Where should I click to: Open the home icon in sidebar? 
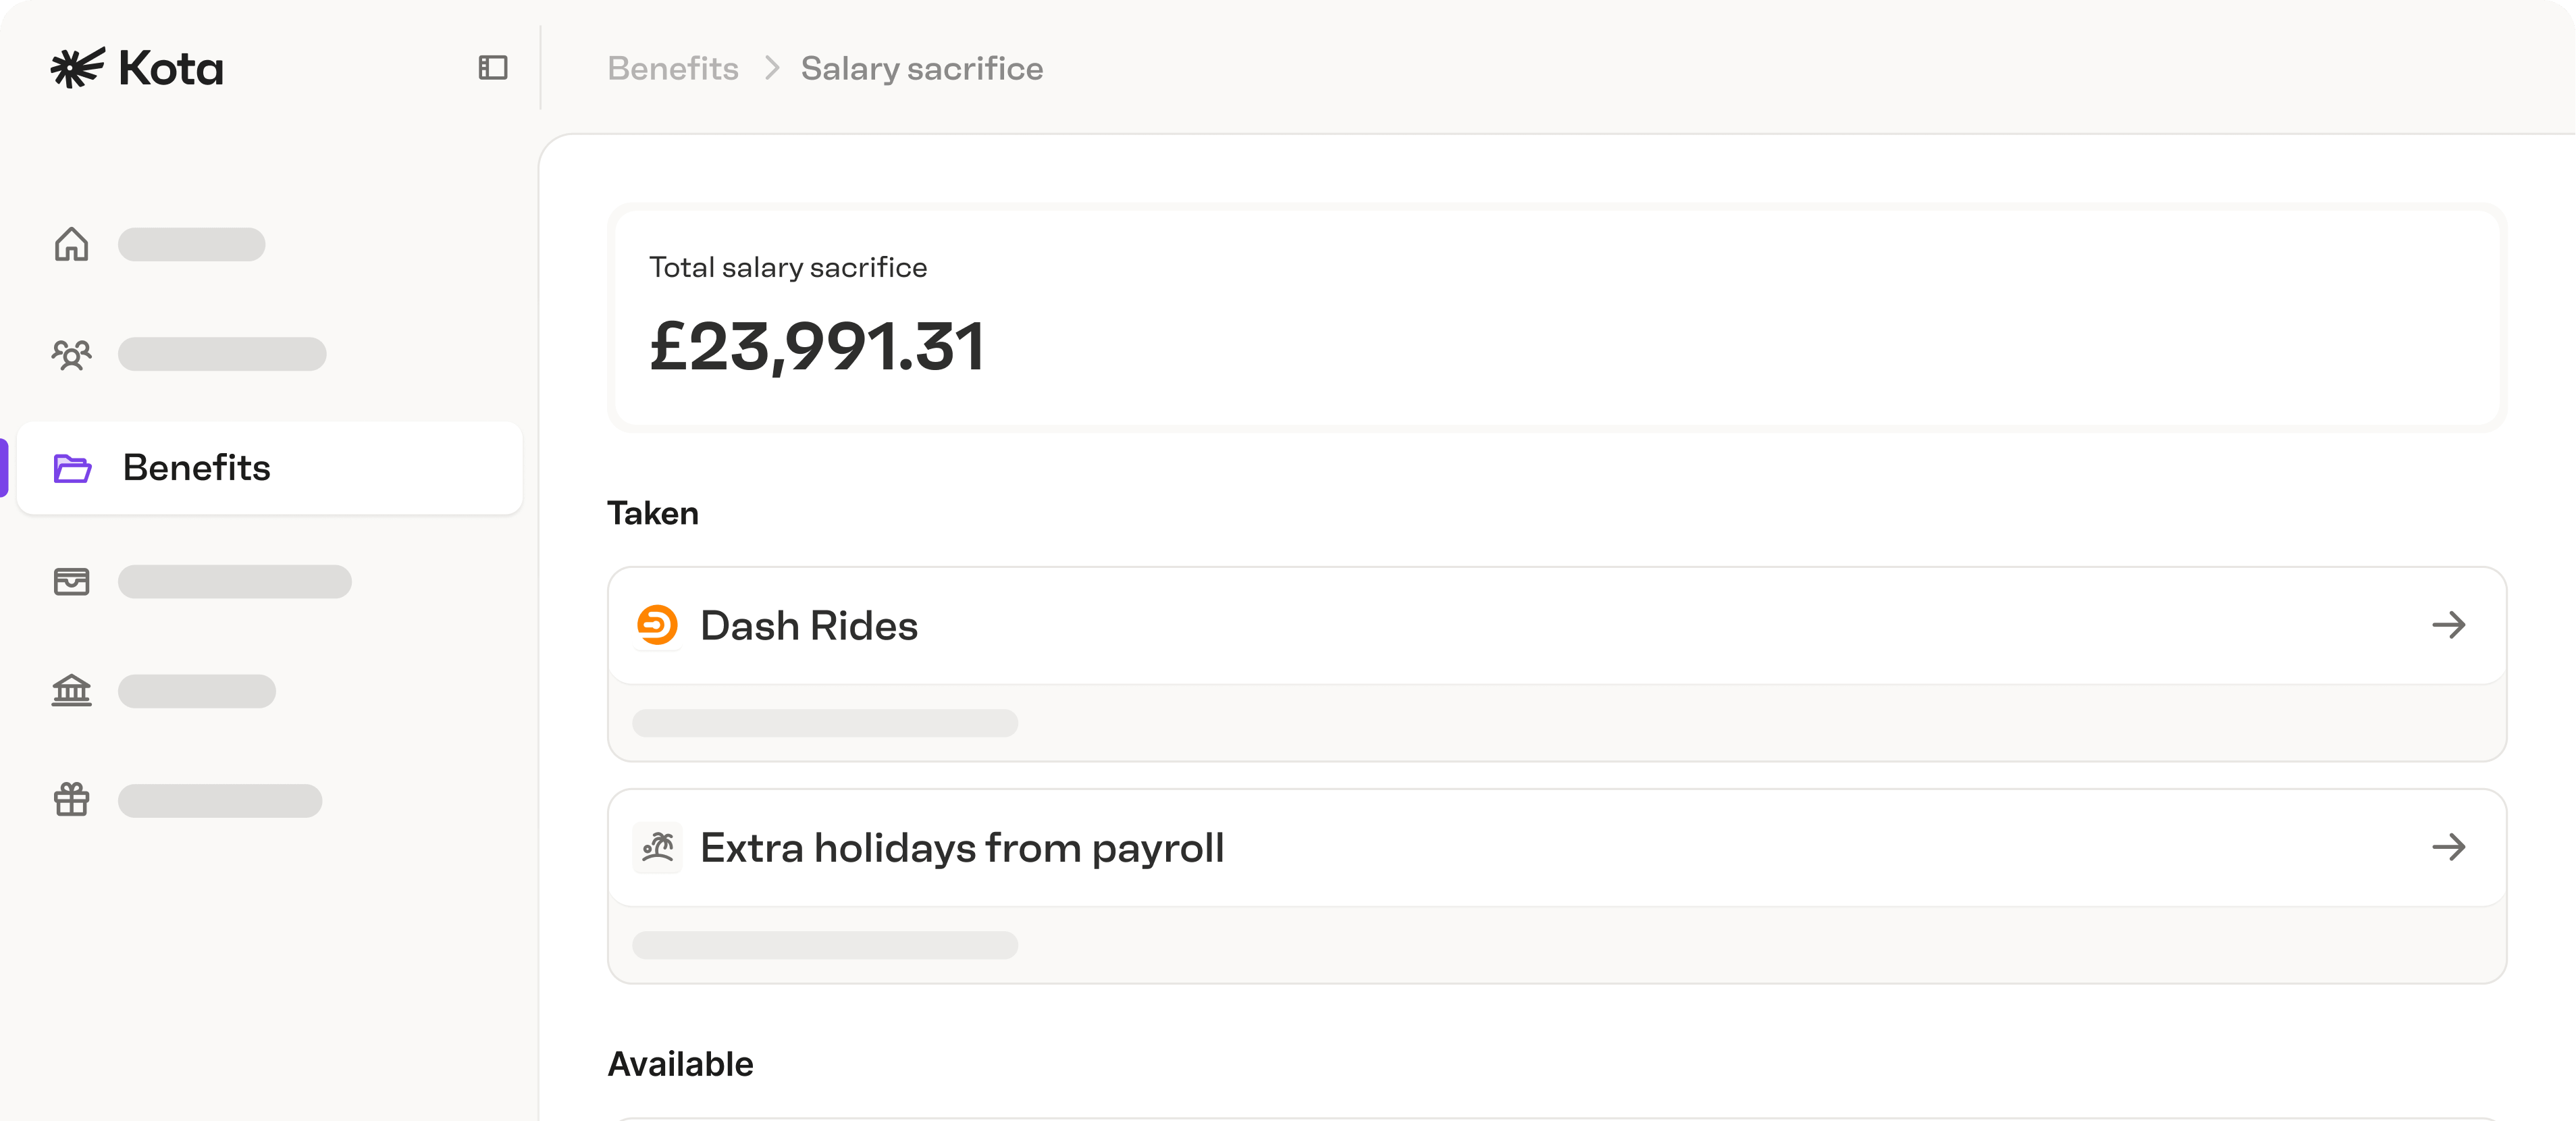pyautogui.click(x=72, y=244)
